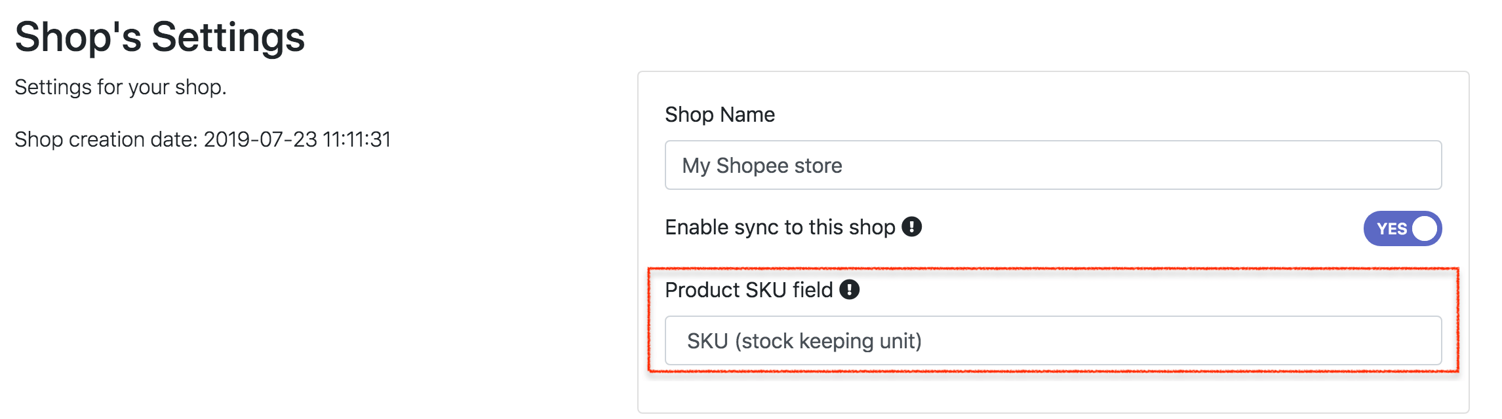Click the 11:11:31 creation time value
The width and height of the screenshot is (1502, 419).
(357, 139)
